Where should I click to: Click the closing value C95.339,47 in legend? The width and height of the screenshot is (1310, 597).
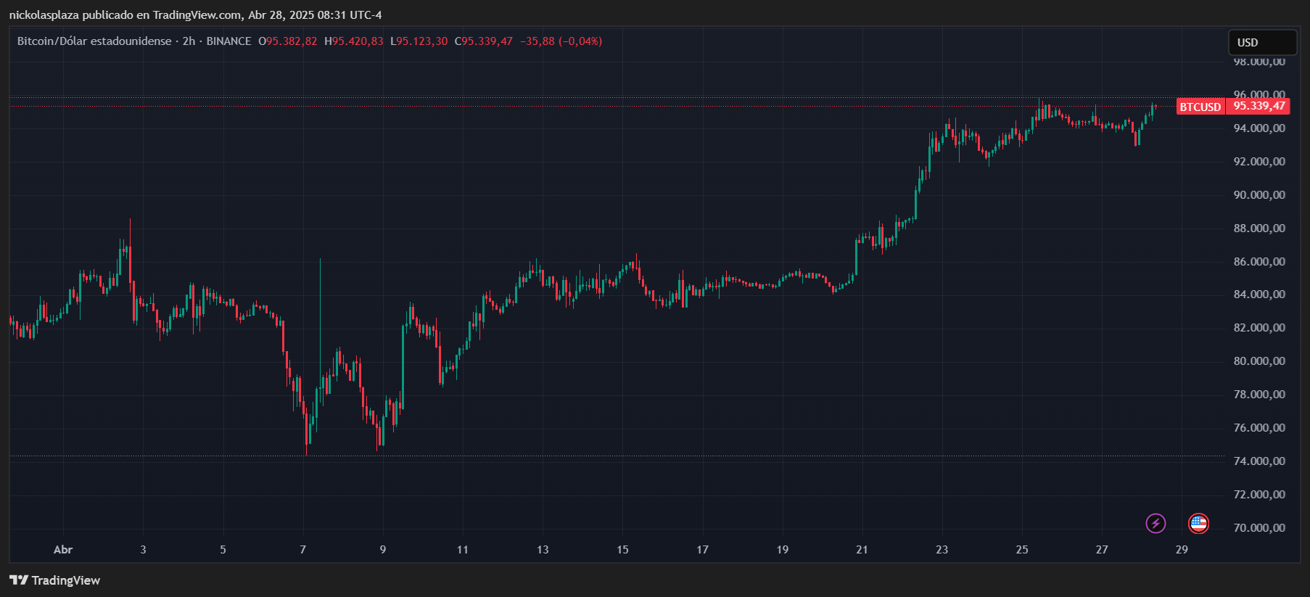484,41
